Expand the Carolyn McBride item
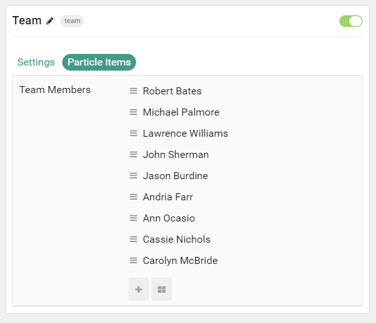This screenshot has height=323, width=376. click(180, 261)
